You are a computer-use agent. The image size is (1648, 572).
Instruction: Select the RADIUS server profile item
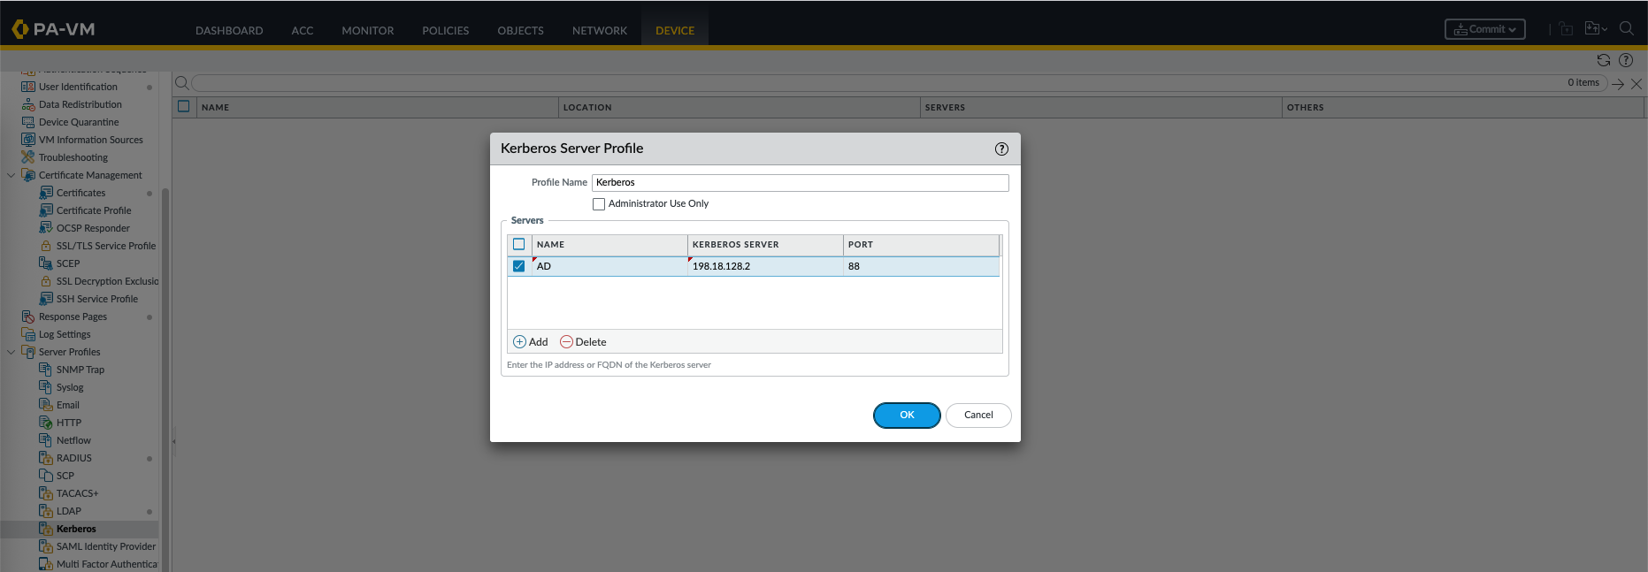pos(73,458)
